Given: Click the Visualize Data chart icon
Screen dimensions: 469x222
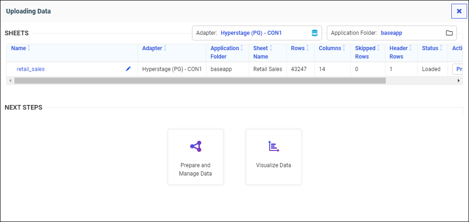Looking at the screenshot, I should (274, 146).
